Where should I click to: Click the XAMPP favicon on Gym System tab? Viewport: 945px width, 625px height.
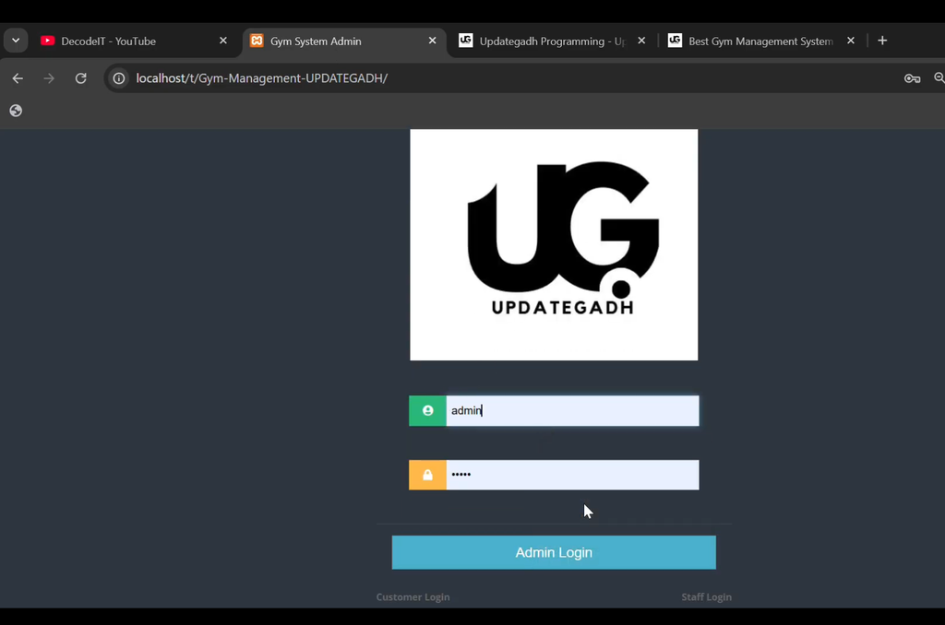click(257, 41)
